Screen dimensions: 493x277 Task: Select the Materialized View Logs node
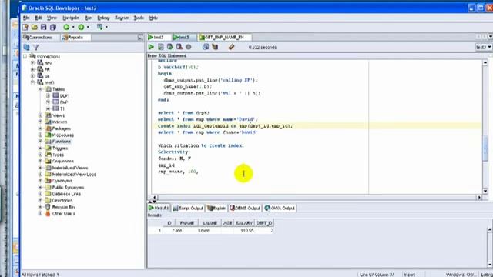[74, 175]
